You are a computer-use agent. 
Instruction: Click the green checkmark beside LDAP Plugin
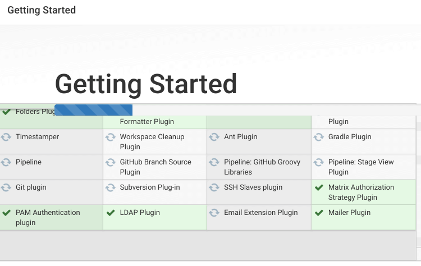click(x=111, y=213)
